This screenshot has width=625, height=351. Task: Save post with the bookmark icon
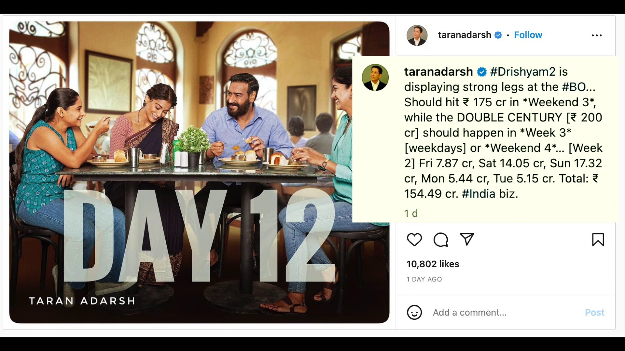pyautogui.click(x=598, y=240)
